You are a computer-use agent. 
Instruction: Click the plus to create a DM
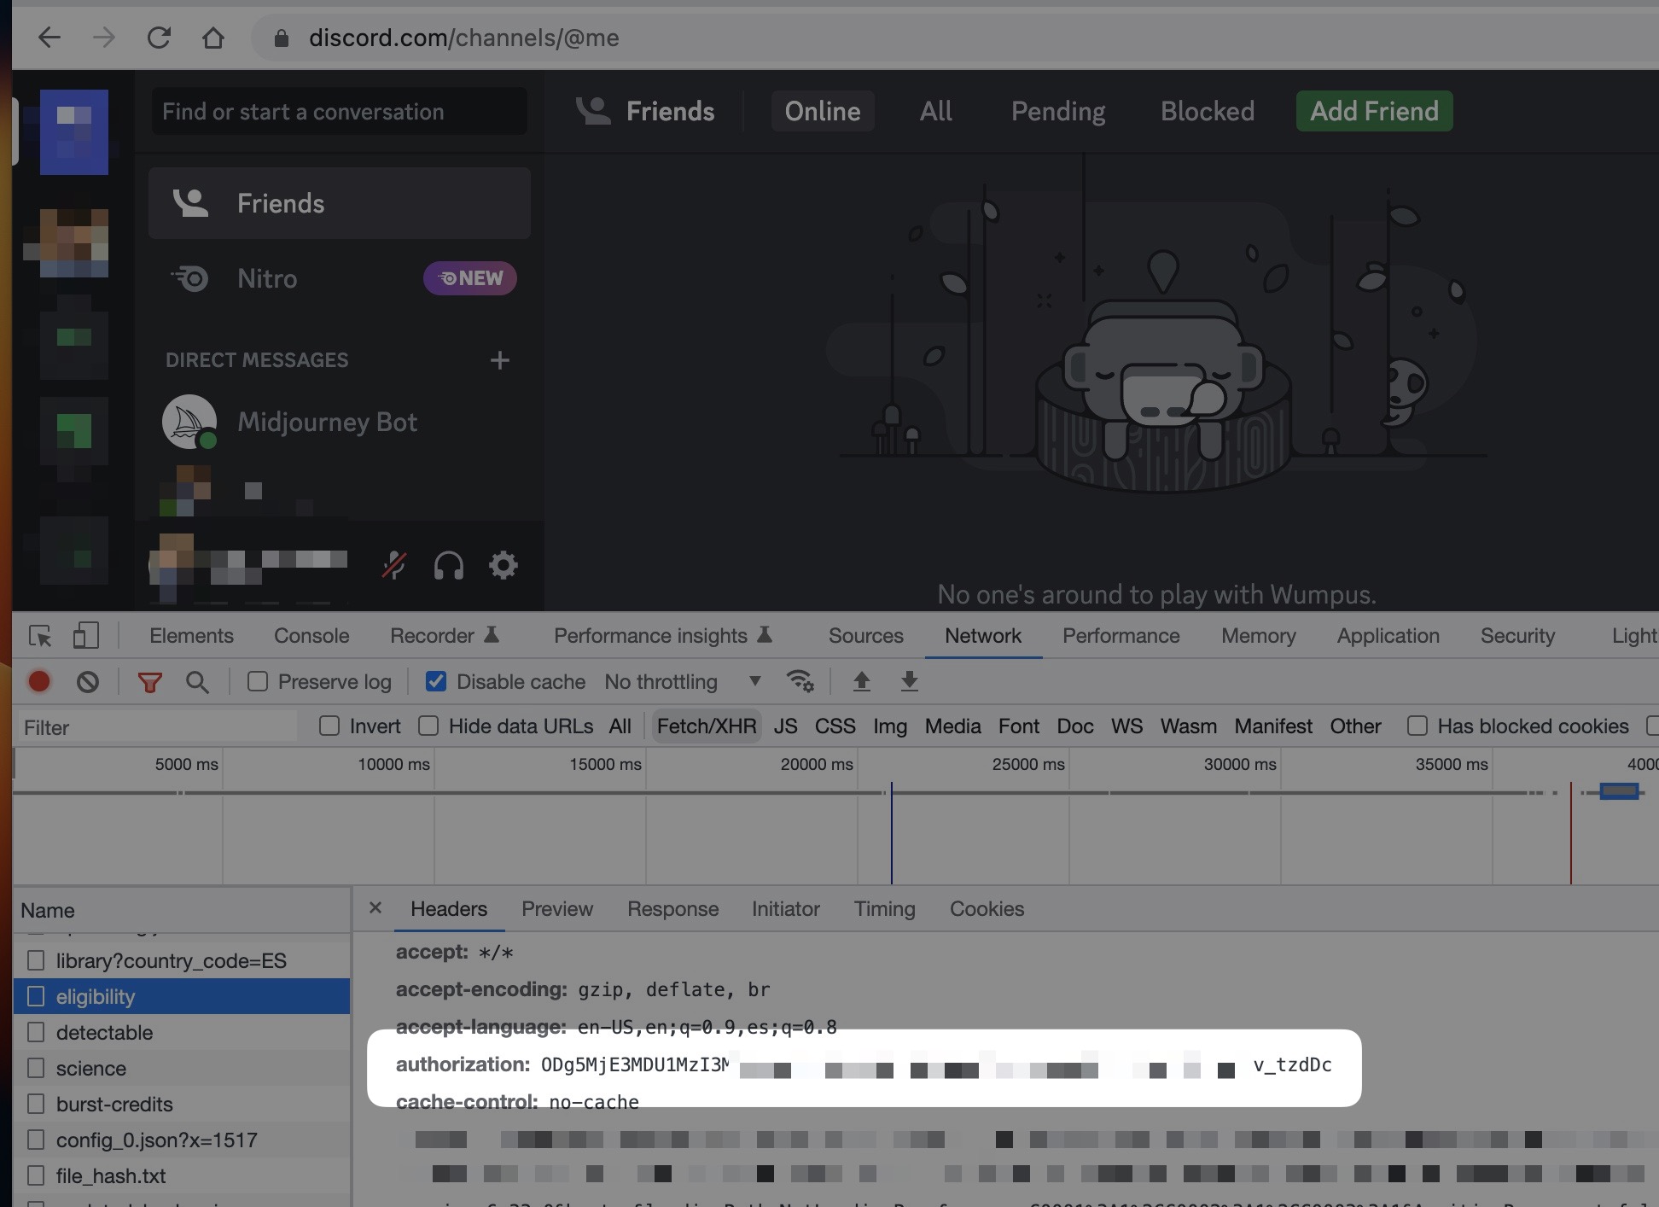point(500,360)
